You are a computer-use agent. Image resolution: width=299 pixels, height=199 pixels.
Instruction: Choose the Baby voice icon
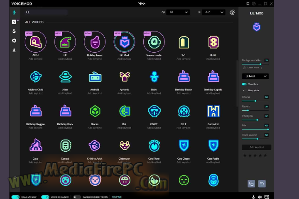click(x=154, y=77)
